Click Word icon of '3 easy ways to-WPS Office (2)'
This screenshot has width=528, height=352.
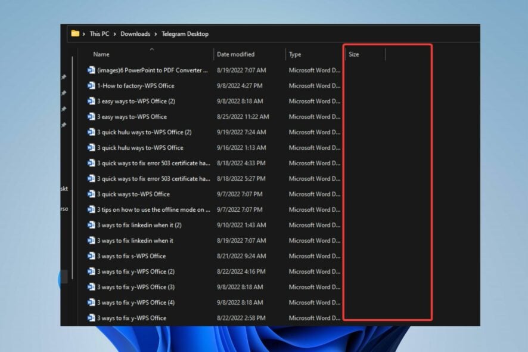91,101
